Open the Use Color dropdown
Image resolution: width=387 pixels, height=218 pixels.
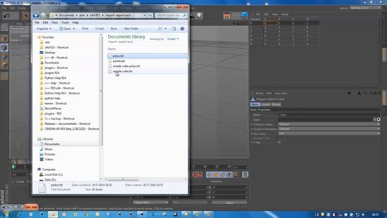coord(329,133)
